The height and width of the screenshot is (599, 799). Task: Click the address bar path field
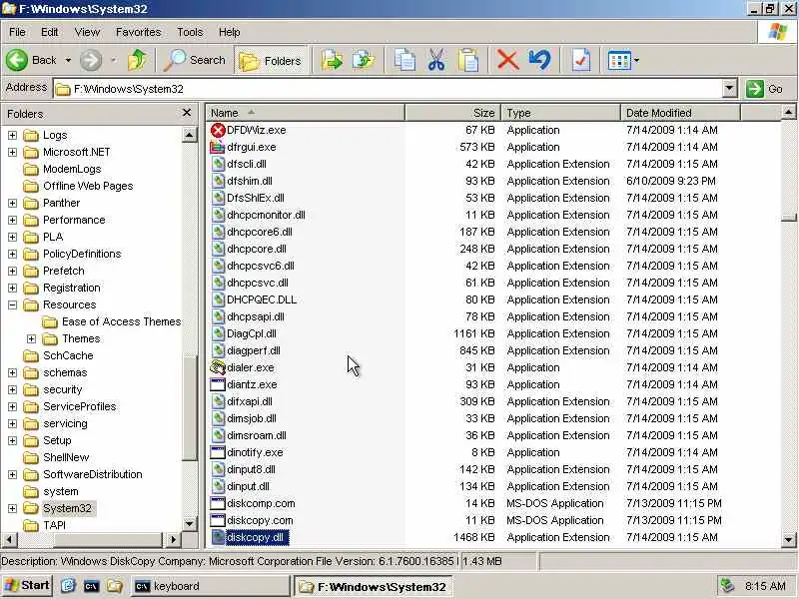pos(389,89)
